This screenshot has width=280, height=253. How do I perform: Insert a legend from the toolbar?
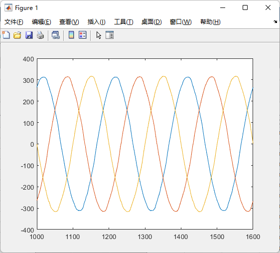coord(83,35)
